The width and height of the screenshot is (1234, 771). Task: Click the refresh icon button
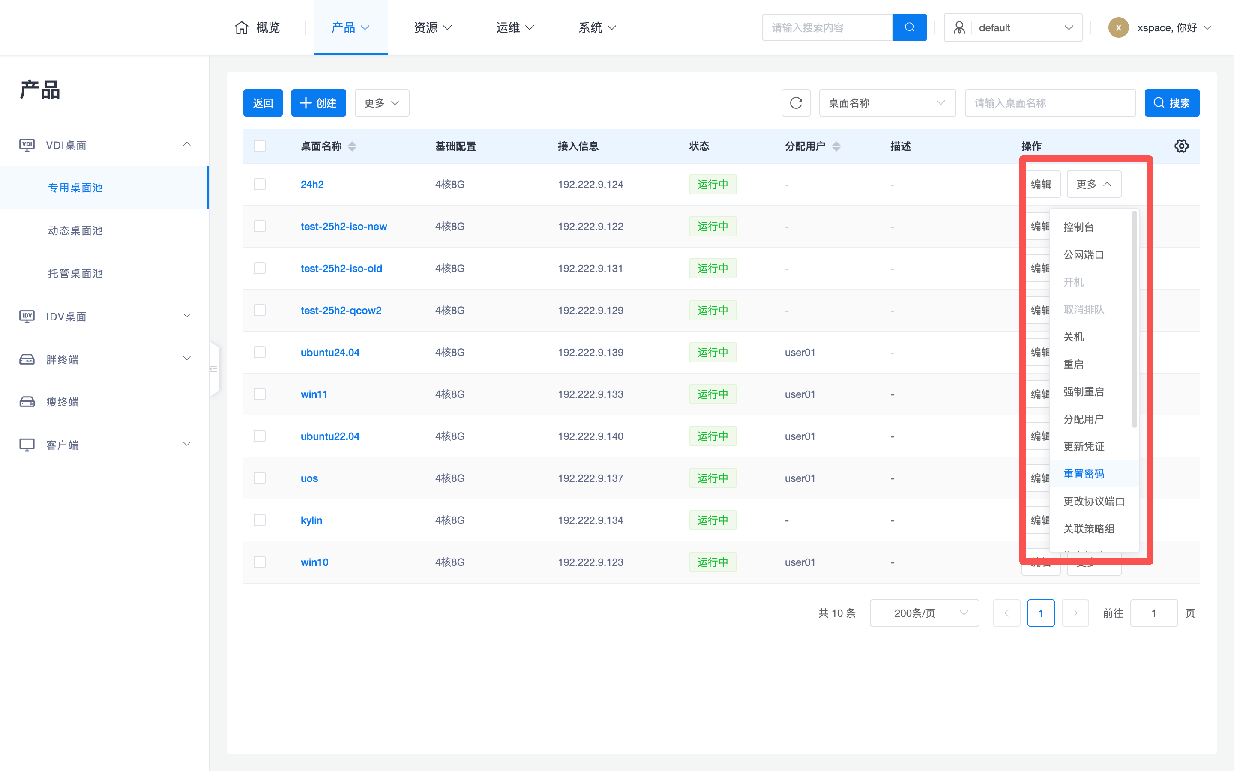(796, 103)
